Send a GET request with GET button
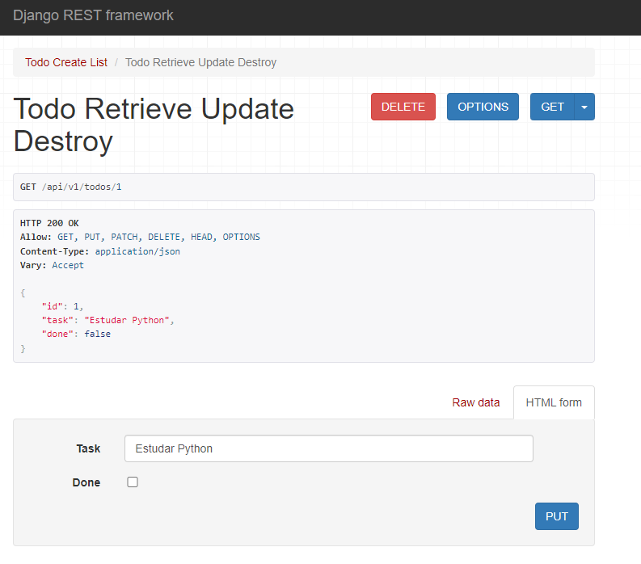 pyautogui.click(x=552, y=107)
